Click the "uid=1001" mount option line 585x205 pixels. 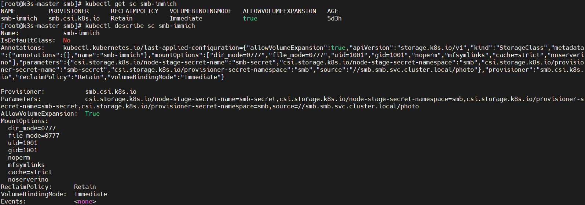tap(23, 143)
